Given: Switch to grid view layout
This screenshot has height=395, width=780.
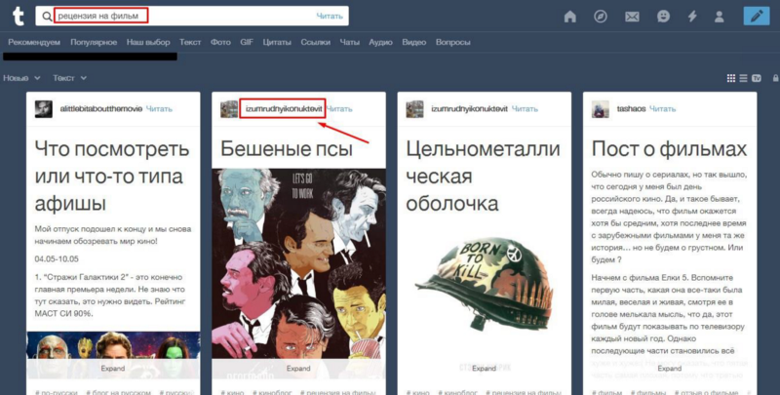Looking at the screenshot, I should point(730,78).
